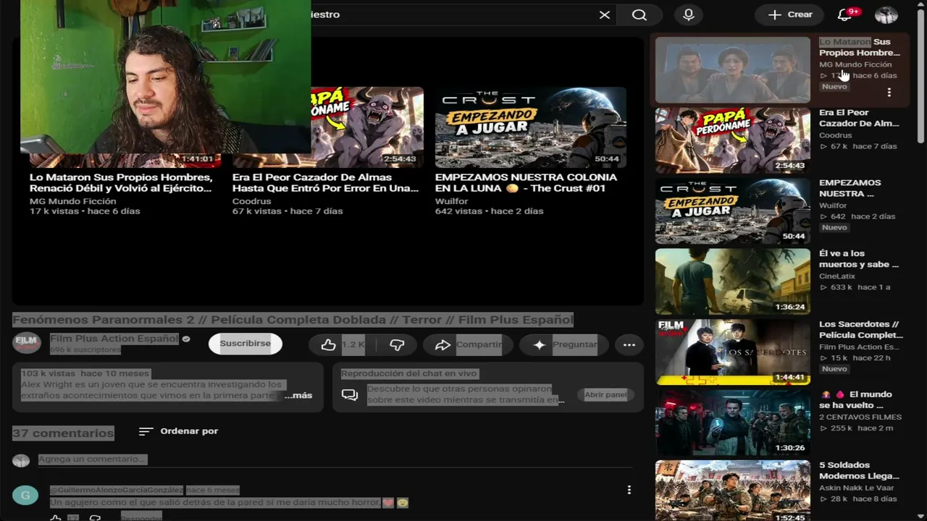
Task: Click the video title Fenómenos Paranormales 2
Action: click(293, 320)
